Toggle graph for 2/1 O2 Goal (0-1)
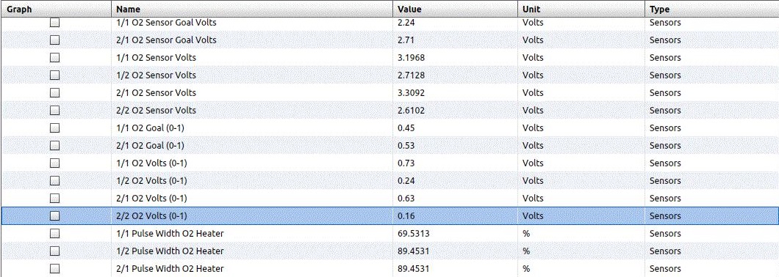The width and height of the screenshot is (779, 277). coord(54,146)
